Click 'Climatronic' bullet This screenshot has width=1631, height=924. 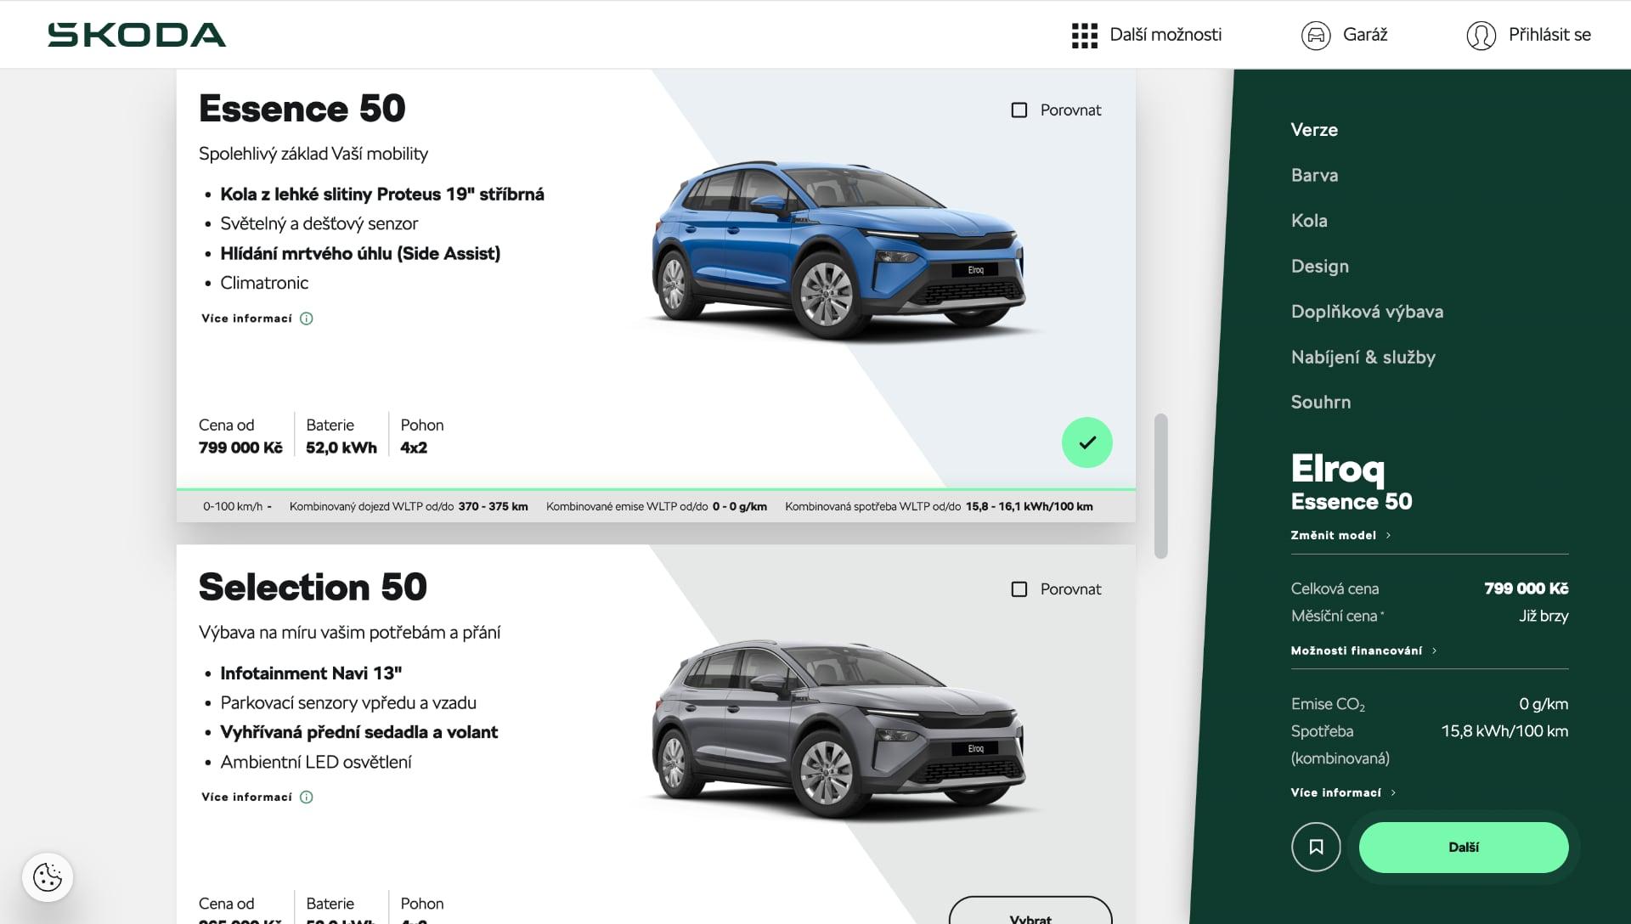click(264, 283)
